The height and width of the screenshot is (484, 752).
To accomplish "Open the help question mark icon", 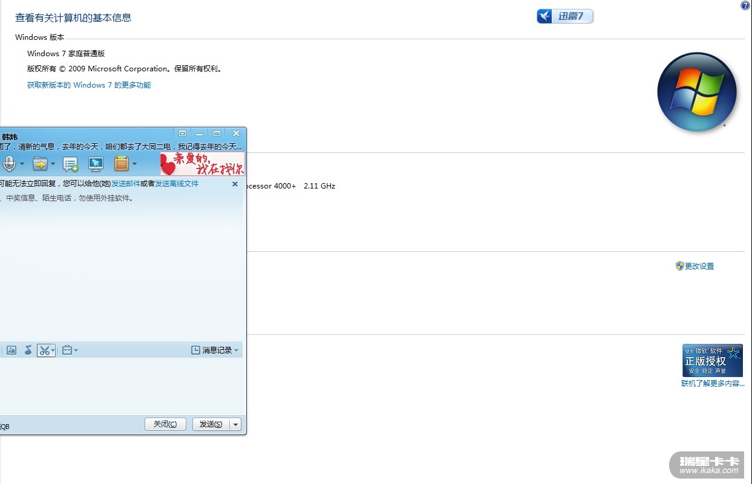I will click(x=745, y=5).
